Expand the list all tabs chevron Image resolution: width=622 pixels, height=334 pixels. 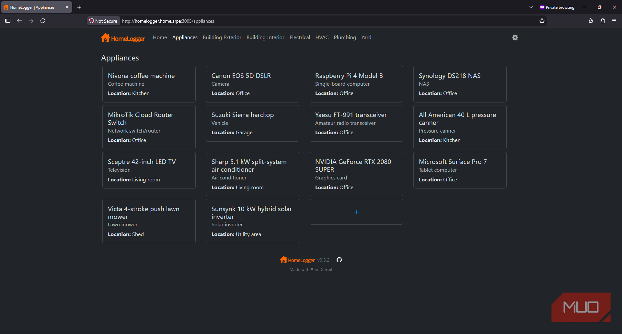531,7
